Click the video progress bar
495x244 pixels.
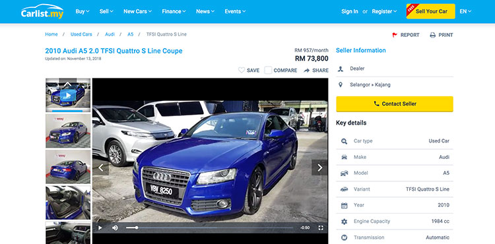tap(210, 228)
